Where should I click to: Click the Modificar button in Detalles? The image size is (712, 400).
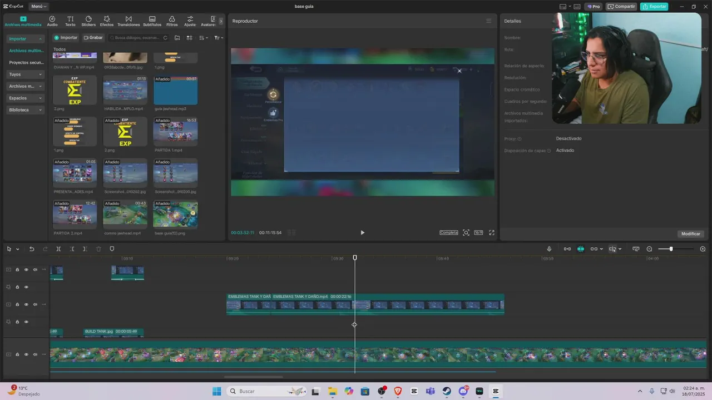point(690,234)
